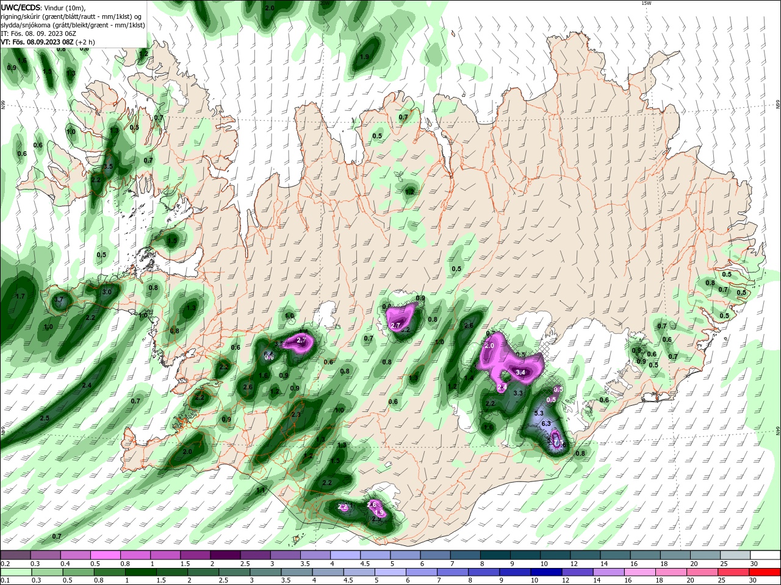Image resolution: width=781 pixels, height=585 pixels.
Task: Click the 2.3 value over the southwest
Action: point(297,414)
